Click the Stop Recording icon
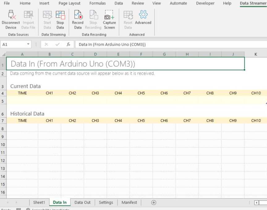The height and width of the screenshot is (210, 267). 94,15
